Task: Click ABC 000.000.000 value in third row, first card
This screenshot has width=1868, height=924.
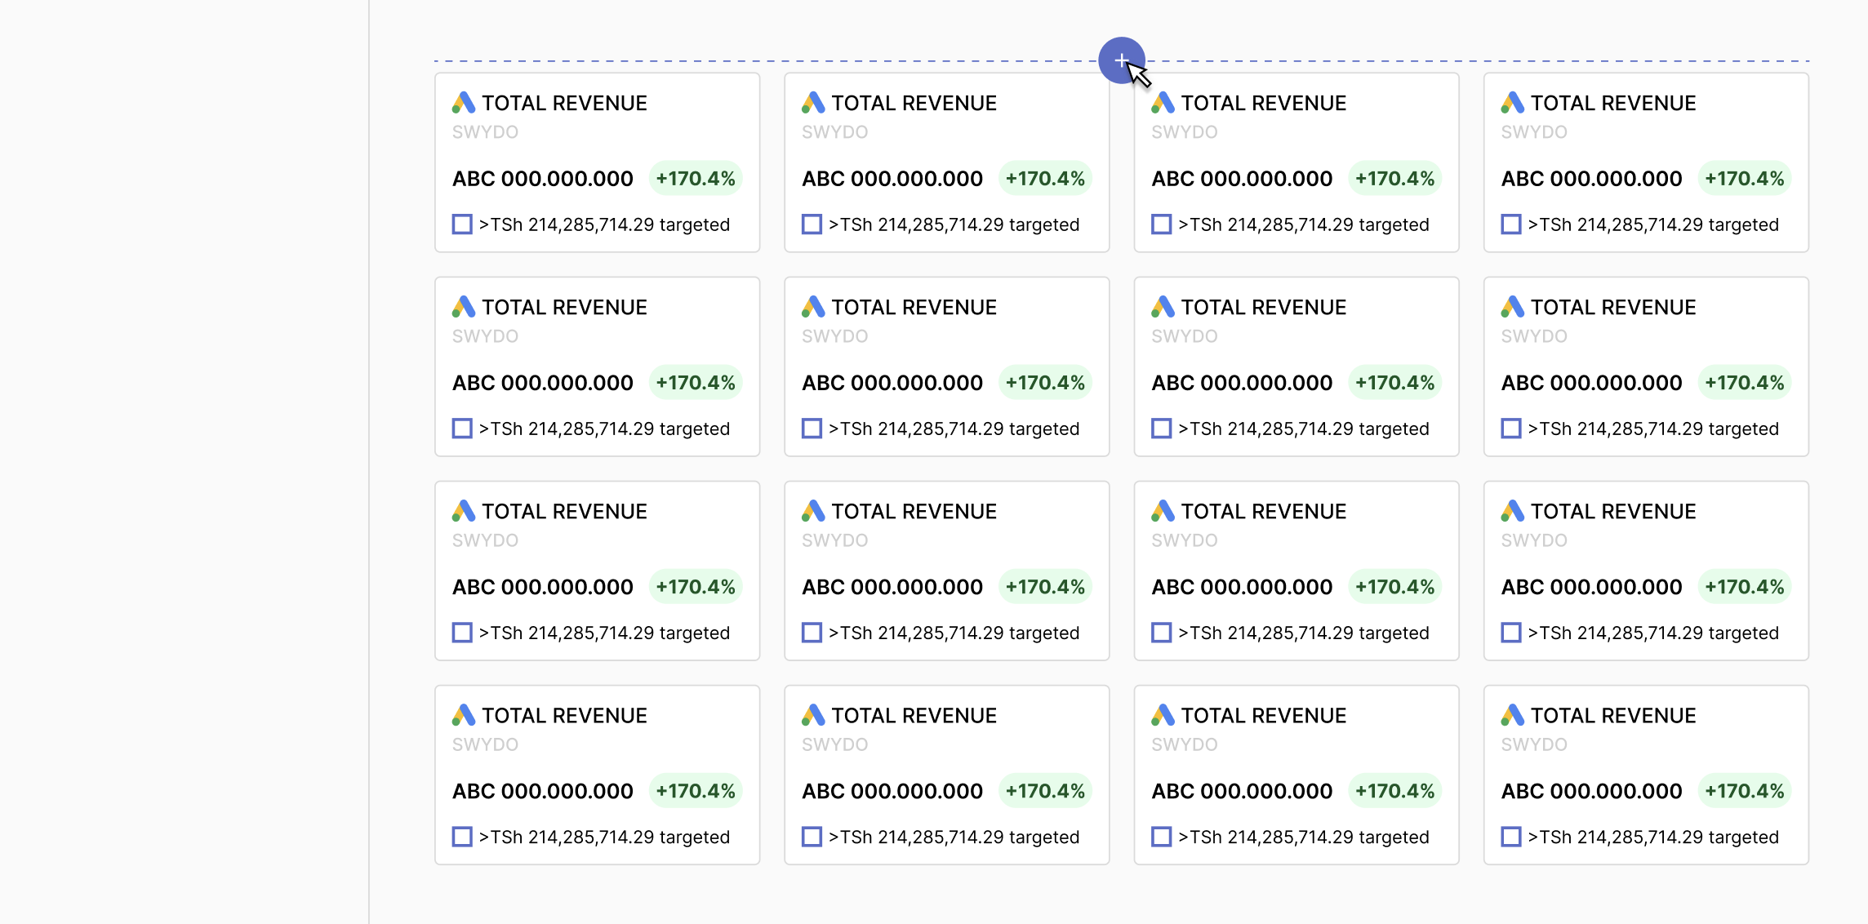Action: (x=543, y=587)
